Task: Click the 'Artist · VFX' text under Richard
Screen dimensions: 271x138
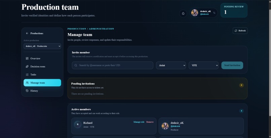Action: [x=89, y=127]
